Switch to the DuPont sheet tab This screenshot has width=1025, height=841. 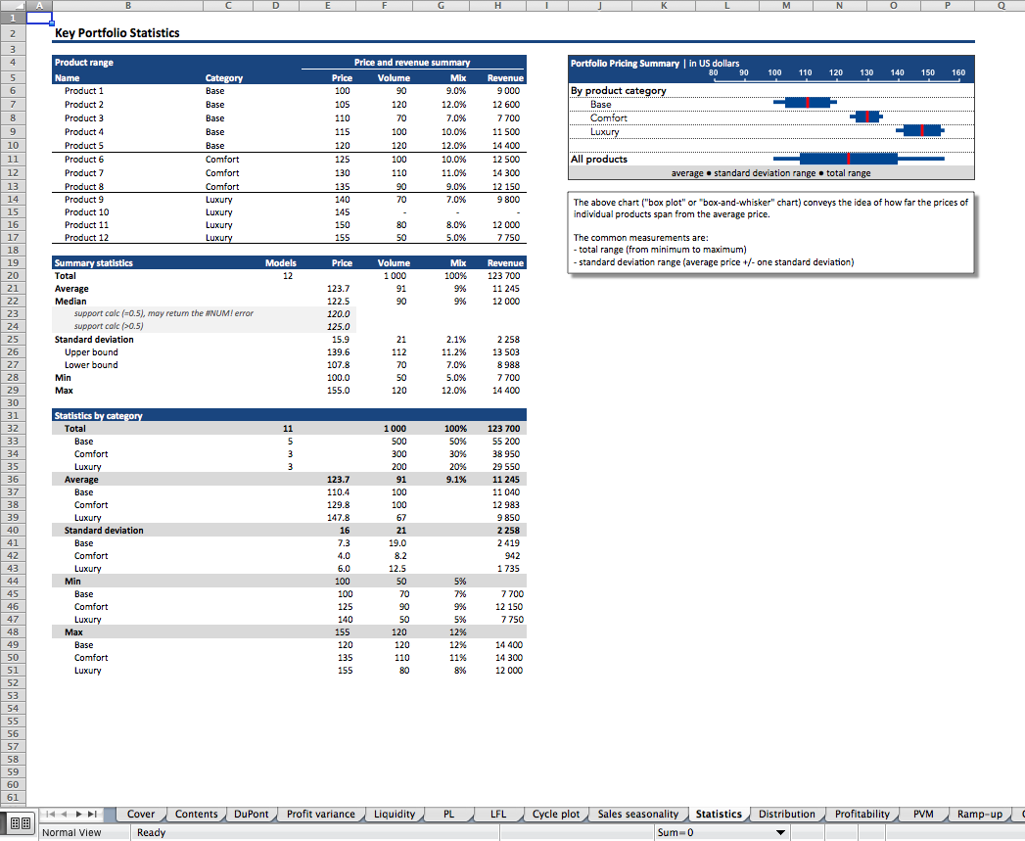tap(251, 815)
